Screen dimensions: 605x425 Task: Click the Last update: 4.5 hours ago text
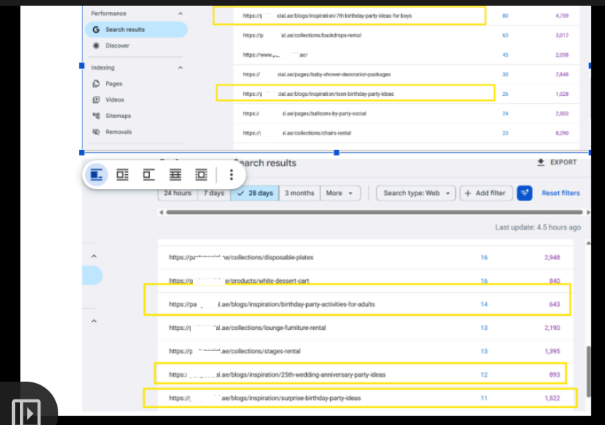pyautogui.click(x=538, y=227)
